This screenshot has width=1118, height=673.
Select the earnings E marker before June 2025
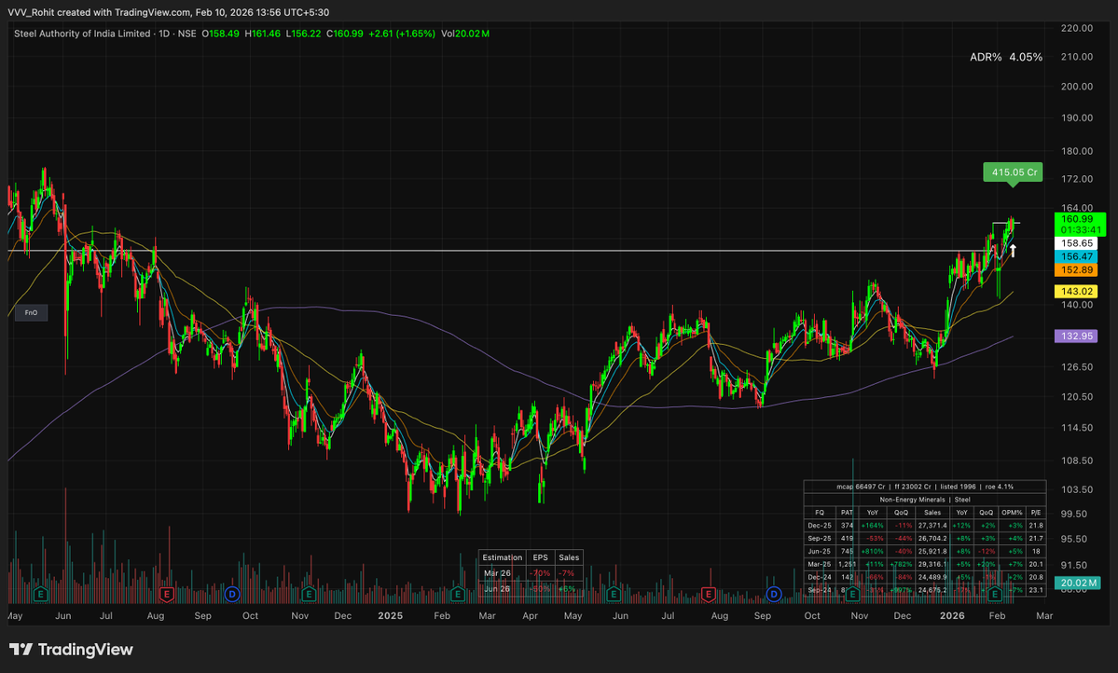tap(614, 594)
